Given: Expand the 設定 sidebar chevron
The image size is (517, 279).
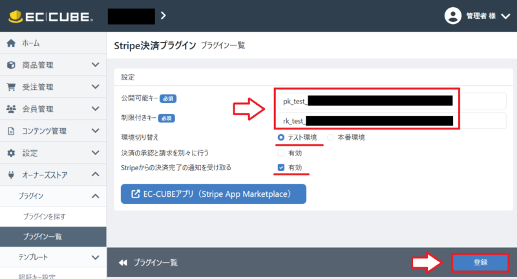Looking at the screenshot, I should click(x=95, y=153).
